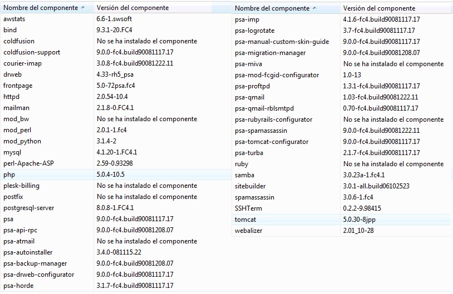Select the 'httpd' component row
The width and height of the screenshot is (453, 294).
(116, 97)
